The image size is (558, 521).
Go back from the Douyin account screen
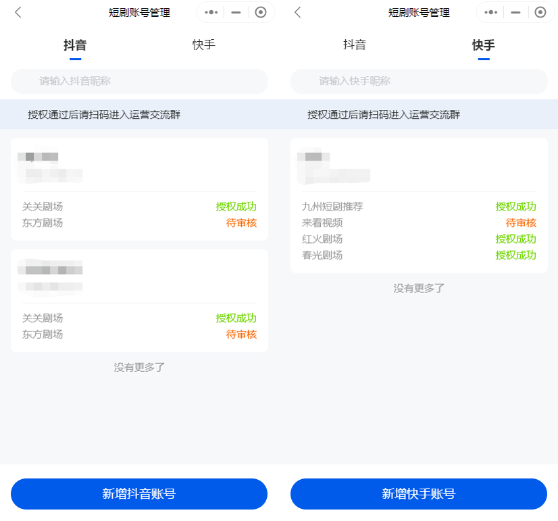[x=18, y=12]
